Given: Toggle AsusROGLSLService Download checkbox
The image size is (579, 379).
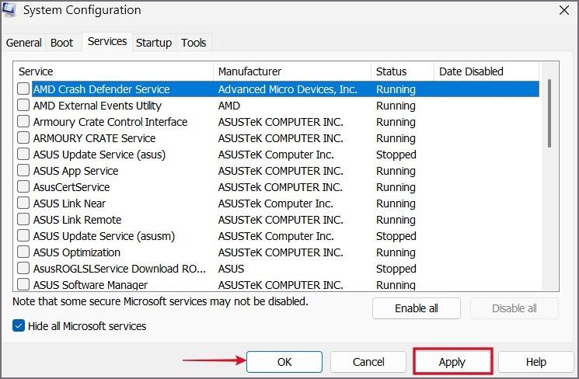Looking at the screenshot, I should (23, 268).
